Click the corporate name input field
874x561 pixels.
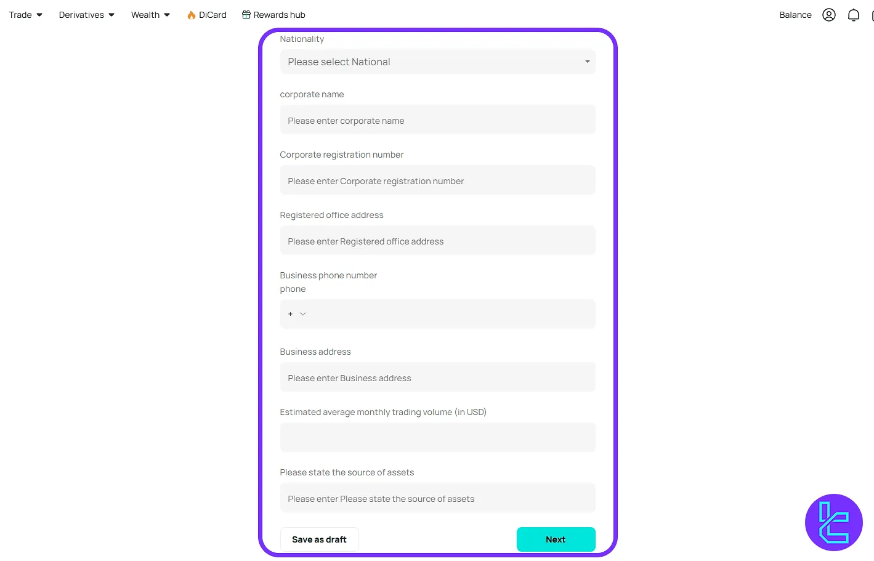tap(437, 119)
